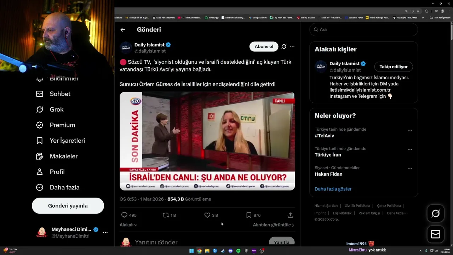The width and height of the screenshot is (453, 255).
Task: Click Windows Start button in taskbar
Action: point(191,251)
